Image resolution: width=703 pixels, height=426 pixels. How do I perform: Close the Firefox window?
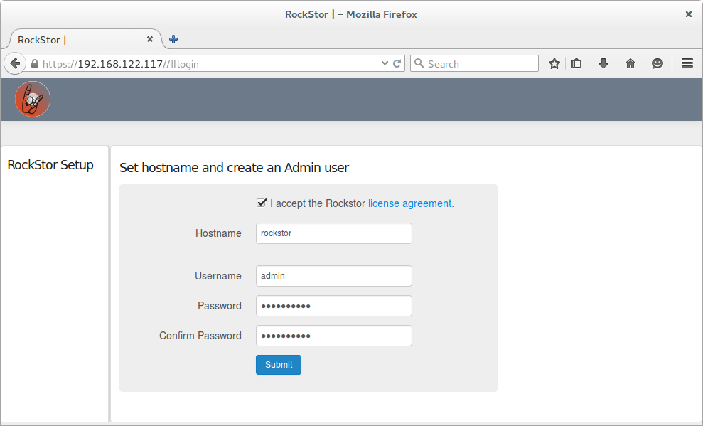point(689,14)
